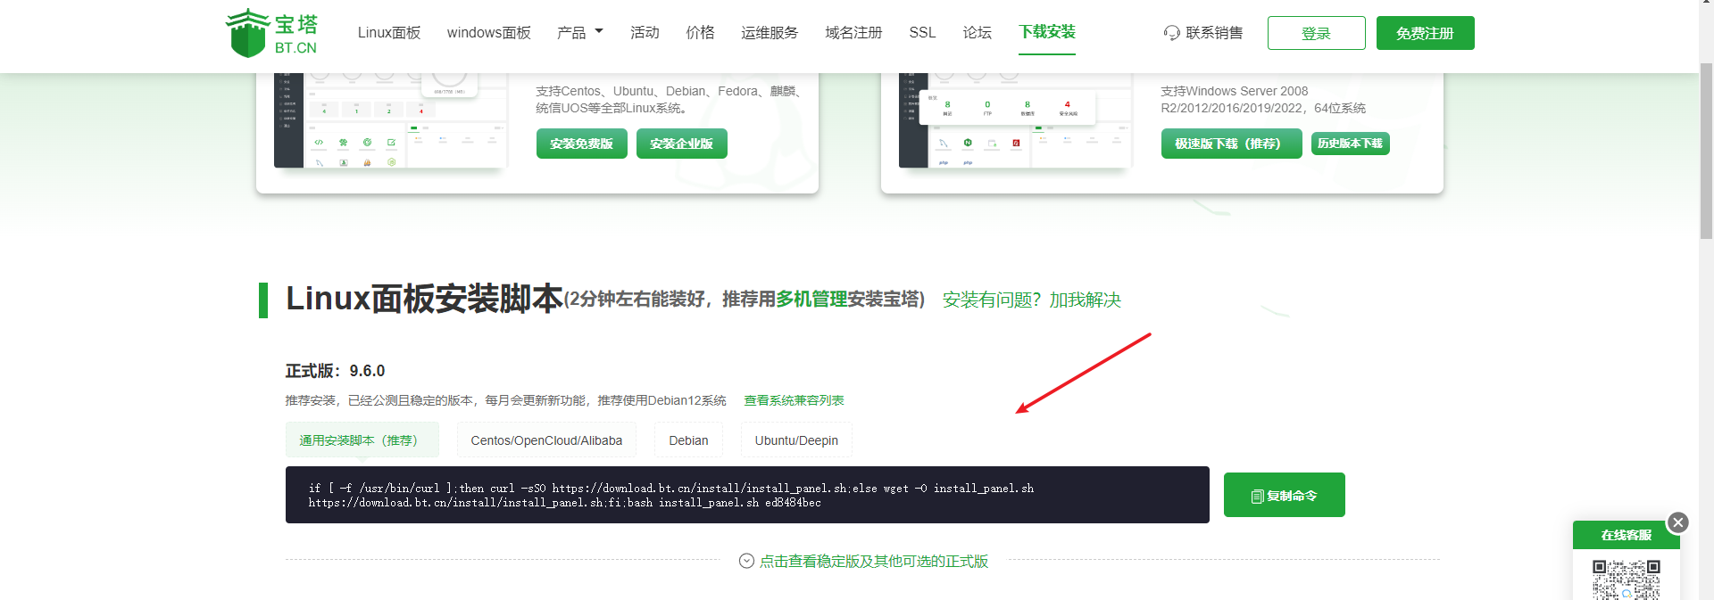The image size is (1714, 600).
Task: Select the 下载安装 navigation tab
Action: coord(1047,32)
